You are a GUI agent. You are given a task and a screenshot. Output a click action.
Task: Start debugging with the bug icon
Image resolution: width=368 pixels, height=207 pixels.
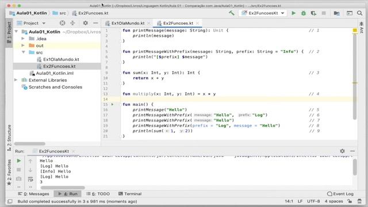pyautogui.click(x=304, y=13)
